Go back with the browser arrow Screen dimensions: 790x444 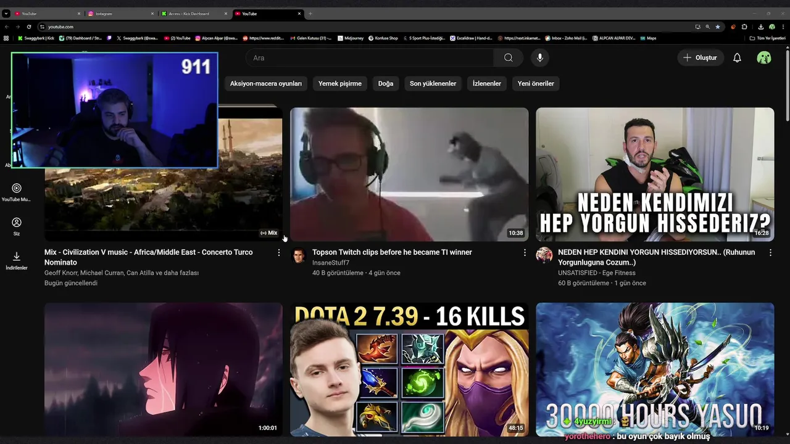click(x=7, y=27)
